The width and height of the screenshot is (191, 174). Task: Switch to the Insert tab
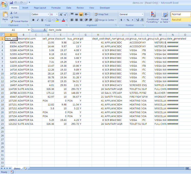(25, 8)
